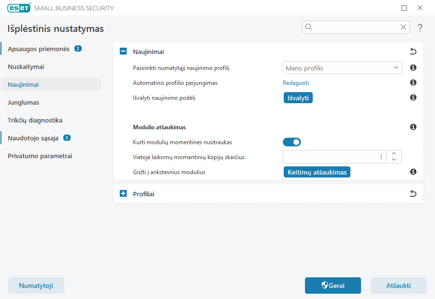Image resolution: width=435 pixels, height=299 pixels.
Task: Expand the Profiliai section
Action: coord(123,194)
